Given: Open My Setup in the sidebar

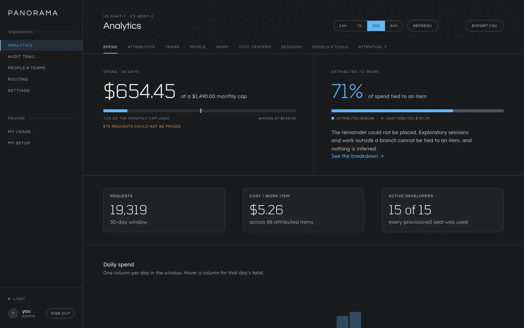Looking at the screenshot, I should tap(41, 143).
